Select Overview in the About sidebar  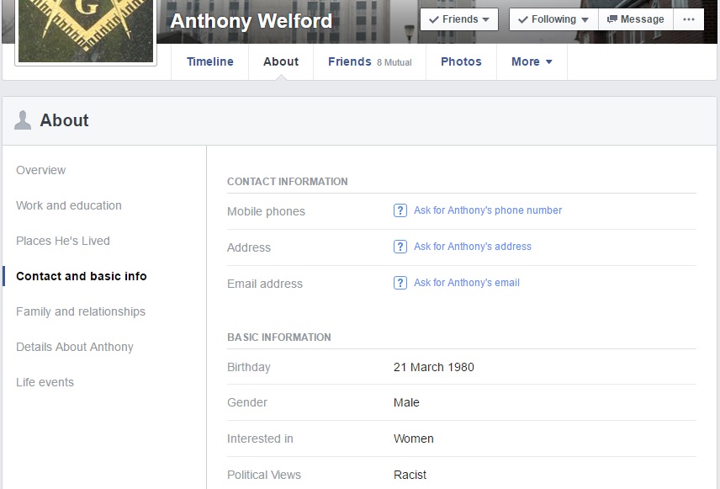[40, 170]
